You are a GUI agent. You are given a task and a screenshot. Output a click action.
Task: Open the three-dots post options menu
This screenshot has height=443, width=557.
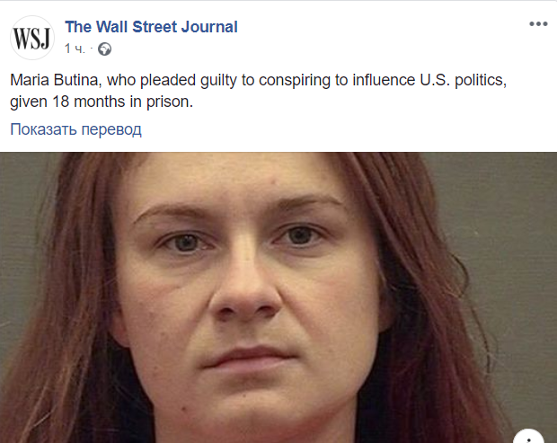pyautogui.click(x=538, y=24)
